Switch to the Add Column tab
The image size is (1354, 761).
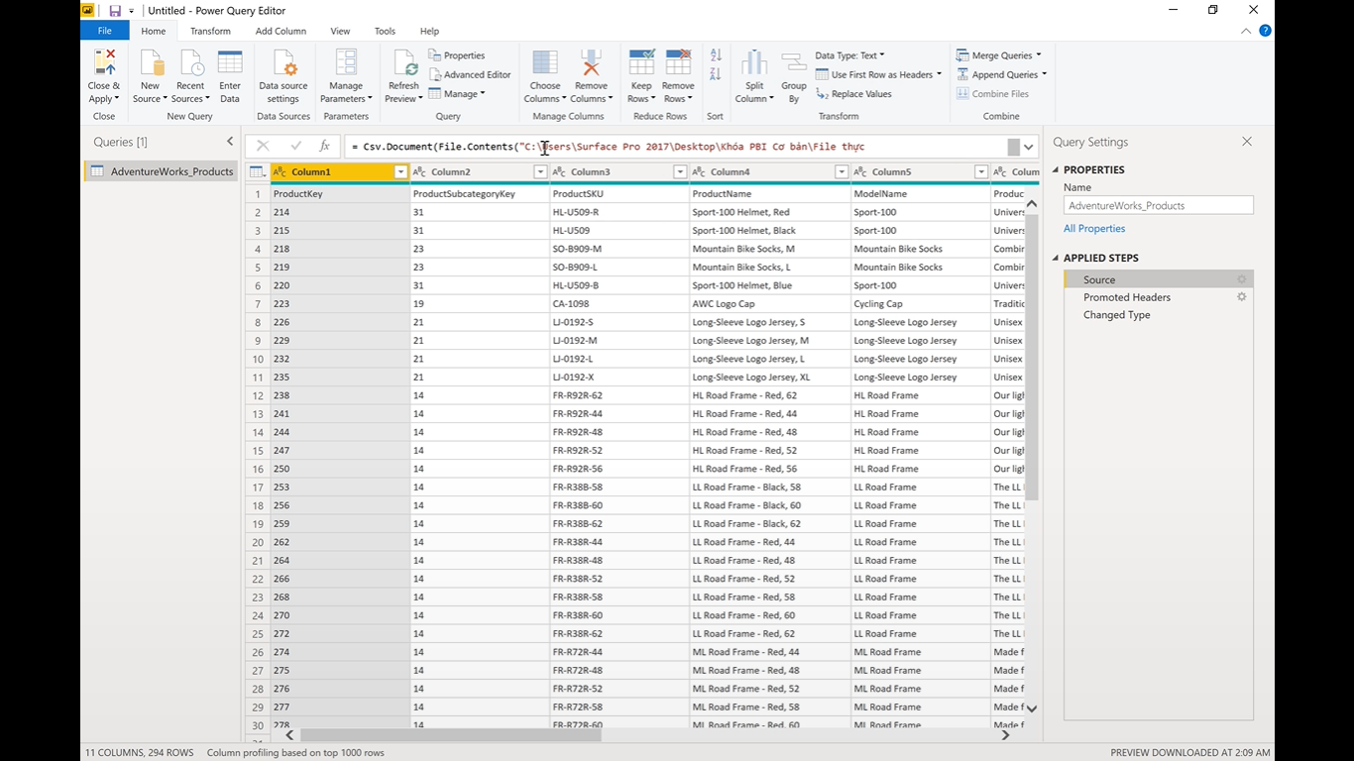[x=281, y=31]
